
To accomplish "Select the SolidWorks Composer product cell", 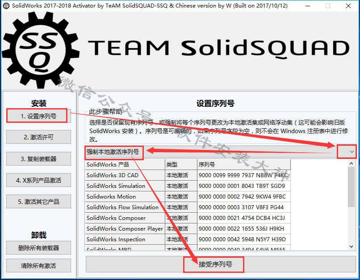I will click(125, 218).
